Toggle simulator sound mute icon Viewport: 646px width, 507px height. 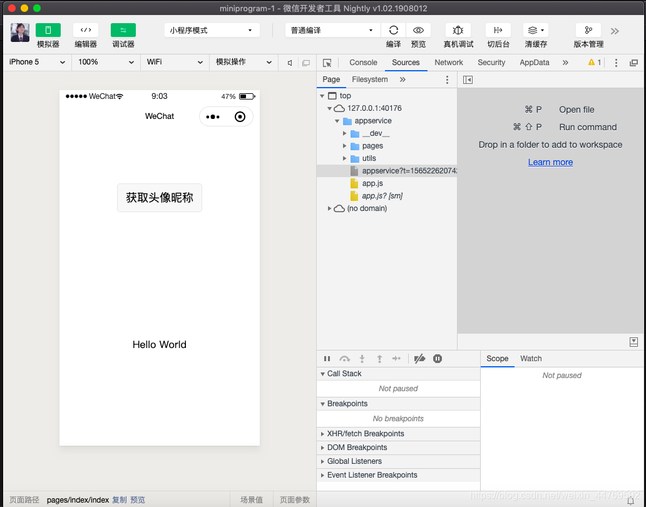coord(290,63)
